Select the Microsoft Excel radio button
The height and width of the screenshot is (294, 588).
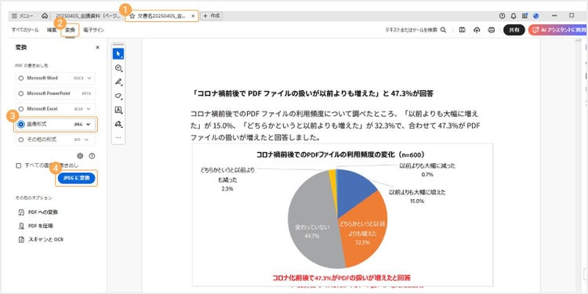coord(20,109)
